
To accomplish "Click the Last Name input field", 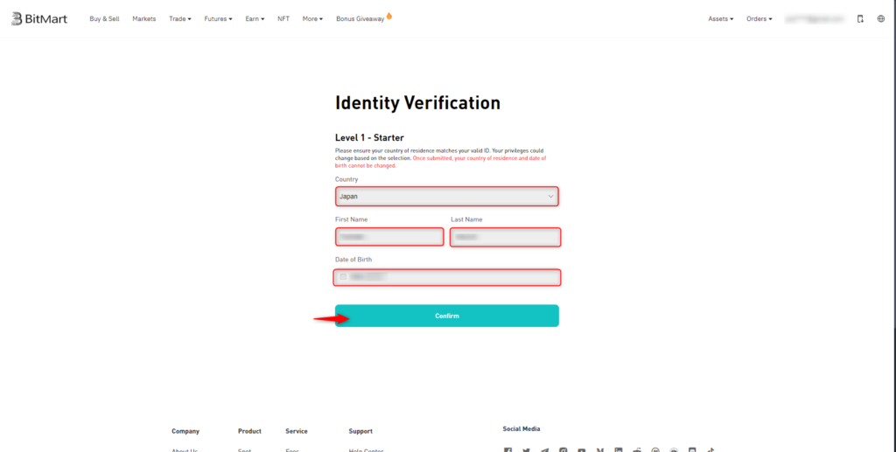I will coord(505,237).
